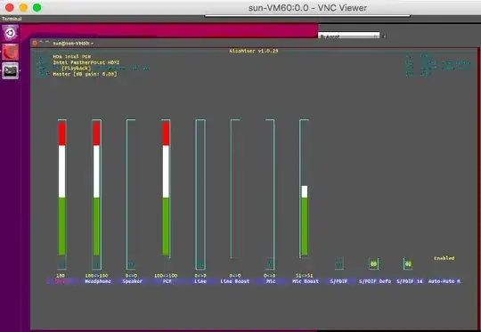The width and height of the screenshot is (481, 332).
Task: Select the S/PDIF Default channel label
Action: coord(375,281)
